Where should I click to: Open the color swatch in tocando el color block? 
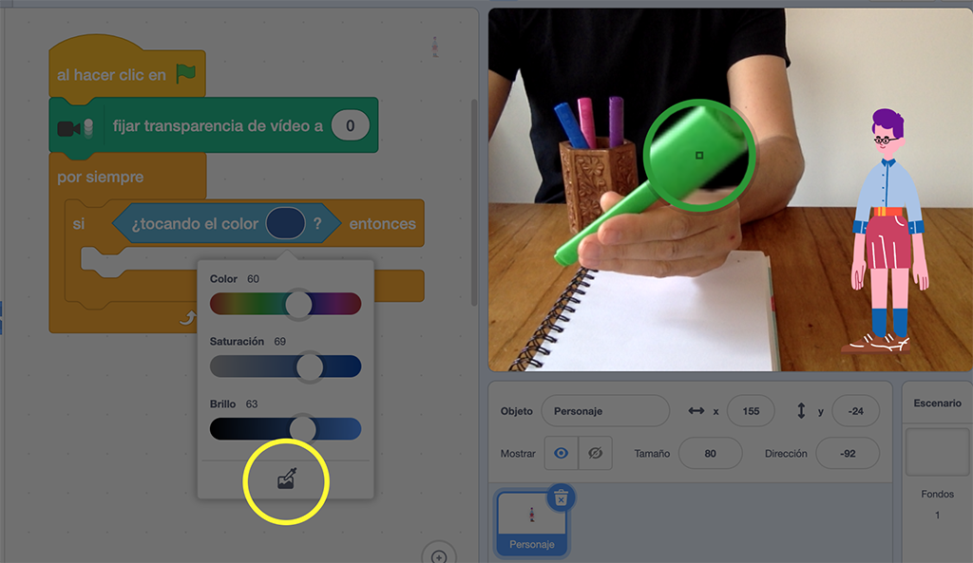tap(285, 223)
